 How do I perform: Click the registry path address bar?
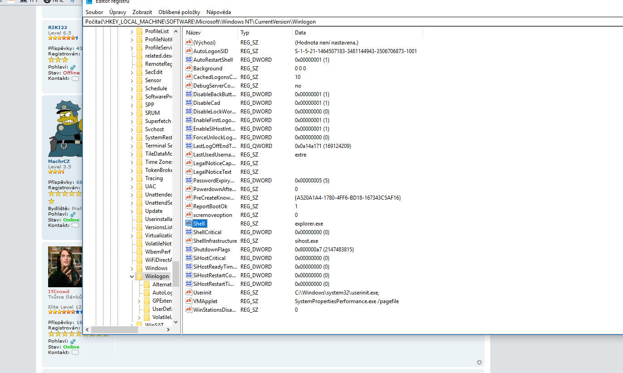353,21
